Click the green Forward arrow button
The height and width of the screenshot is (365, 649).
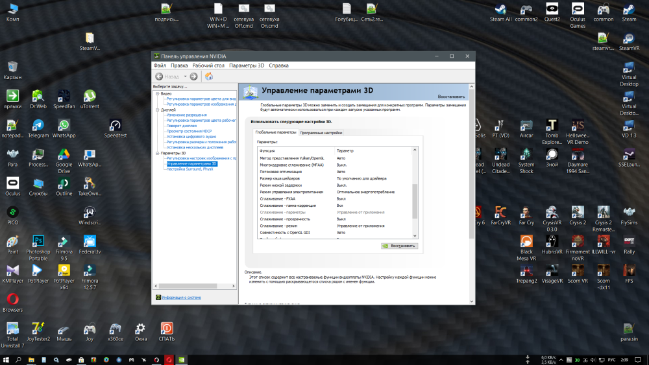(193, 77)
